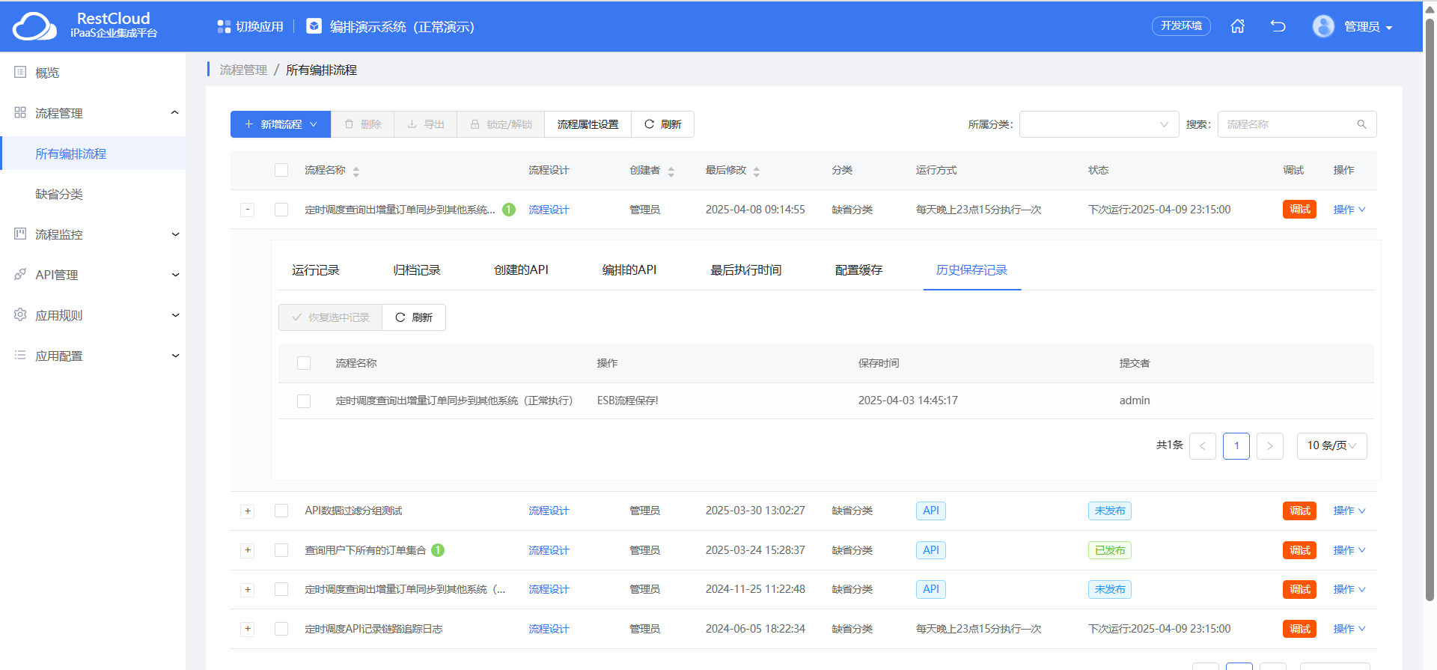Check the 查询用户下所有的订单集合 row checkbox
1437x670 pixels.
point(281,550)
